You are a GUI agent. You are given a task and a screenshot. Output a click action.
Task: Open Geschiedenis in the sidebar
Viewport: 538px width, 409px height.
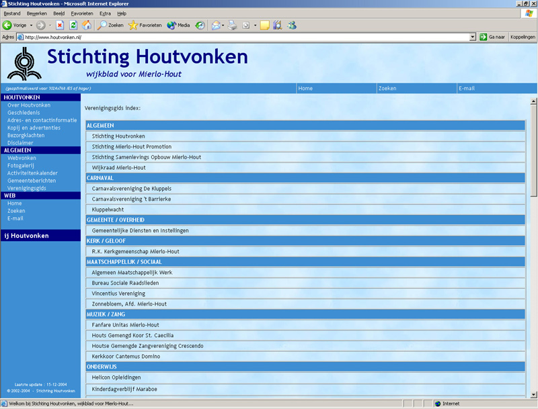[x=24, y=113]
